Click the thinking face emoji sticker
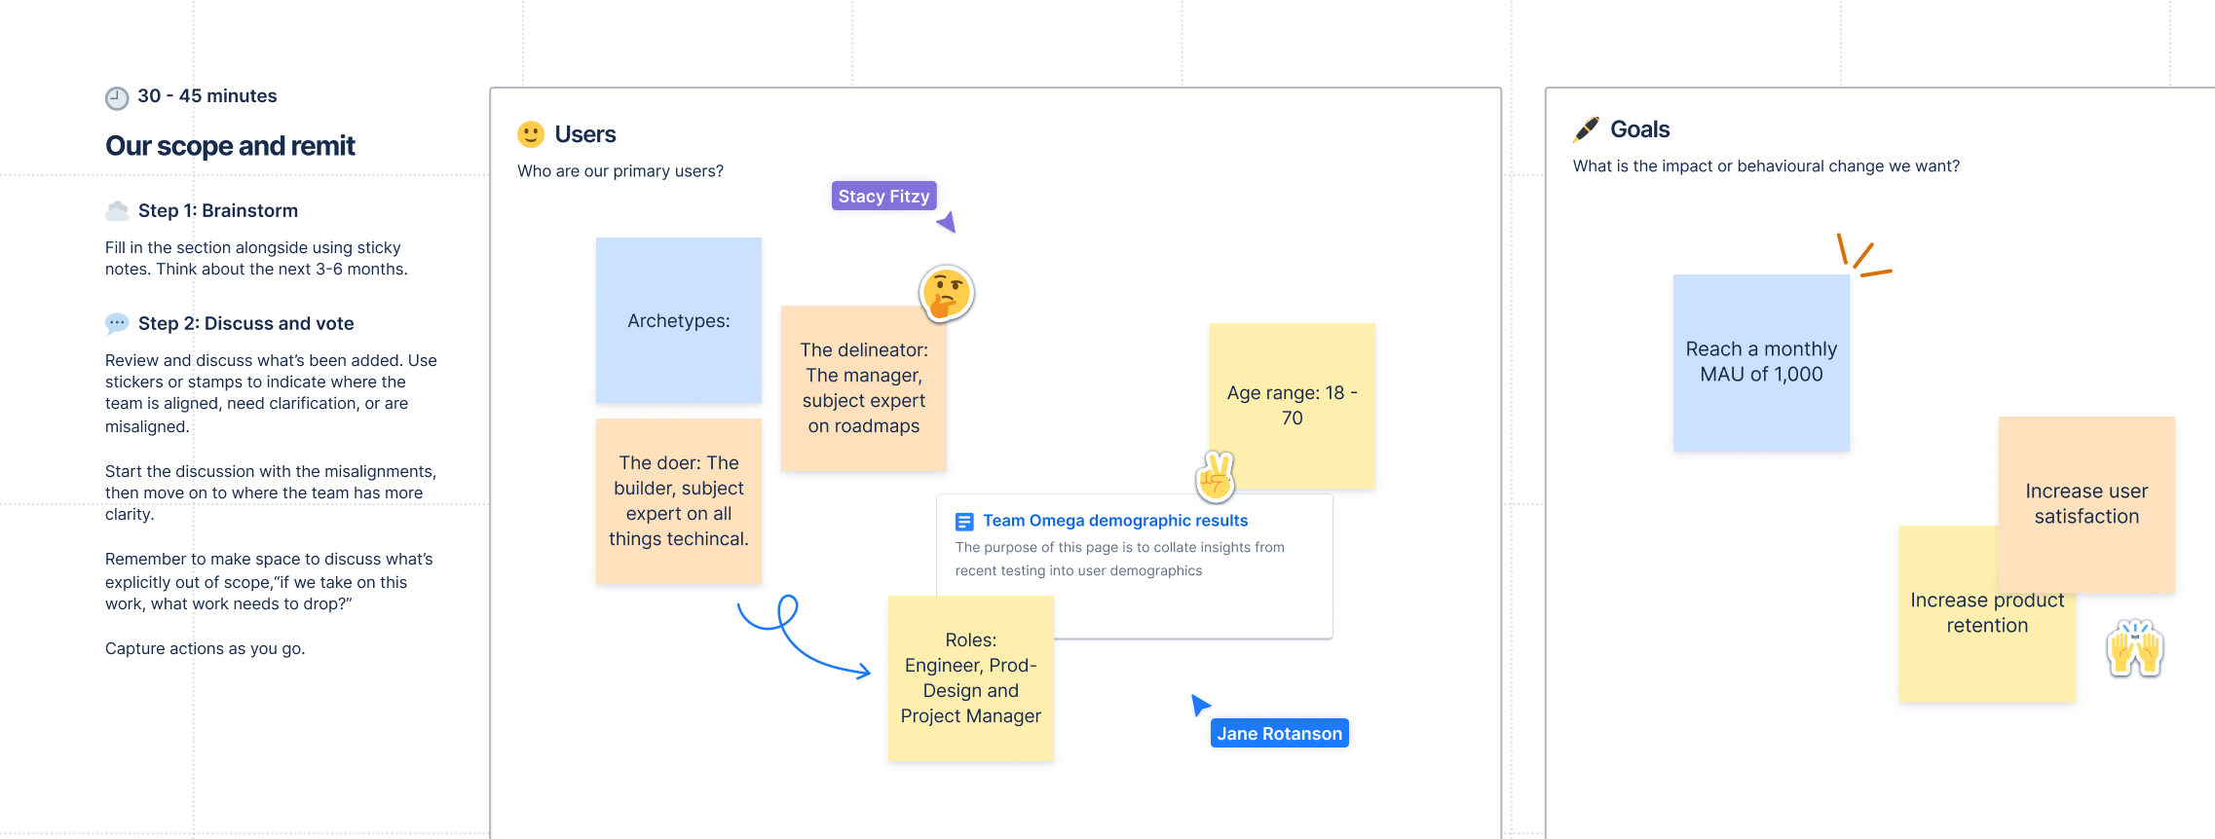2215x839 pixels. (x=946, y=294)
